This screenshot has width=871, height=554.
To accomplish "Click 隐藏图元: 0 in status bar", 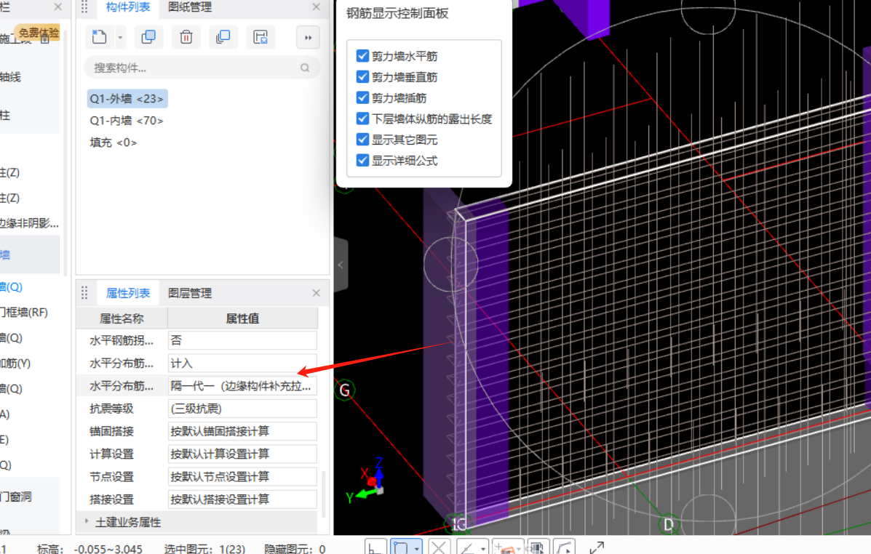I will tap(295, 548).
